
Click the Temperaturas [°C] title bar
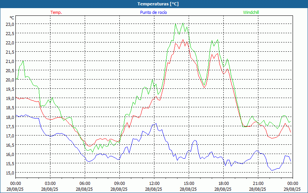pos(154,4)
